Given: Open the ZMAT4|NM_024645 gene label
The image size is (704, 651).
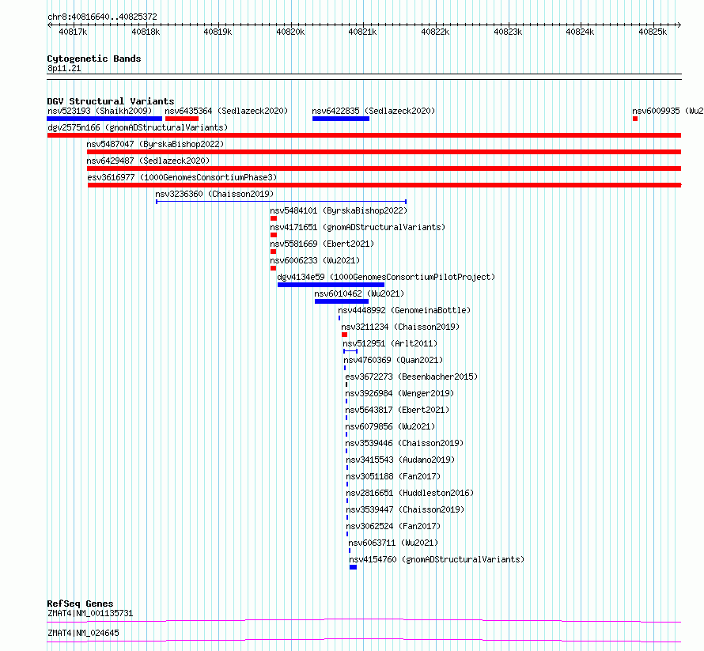Looking at the screenshot, I should (83, 633).
